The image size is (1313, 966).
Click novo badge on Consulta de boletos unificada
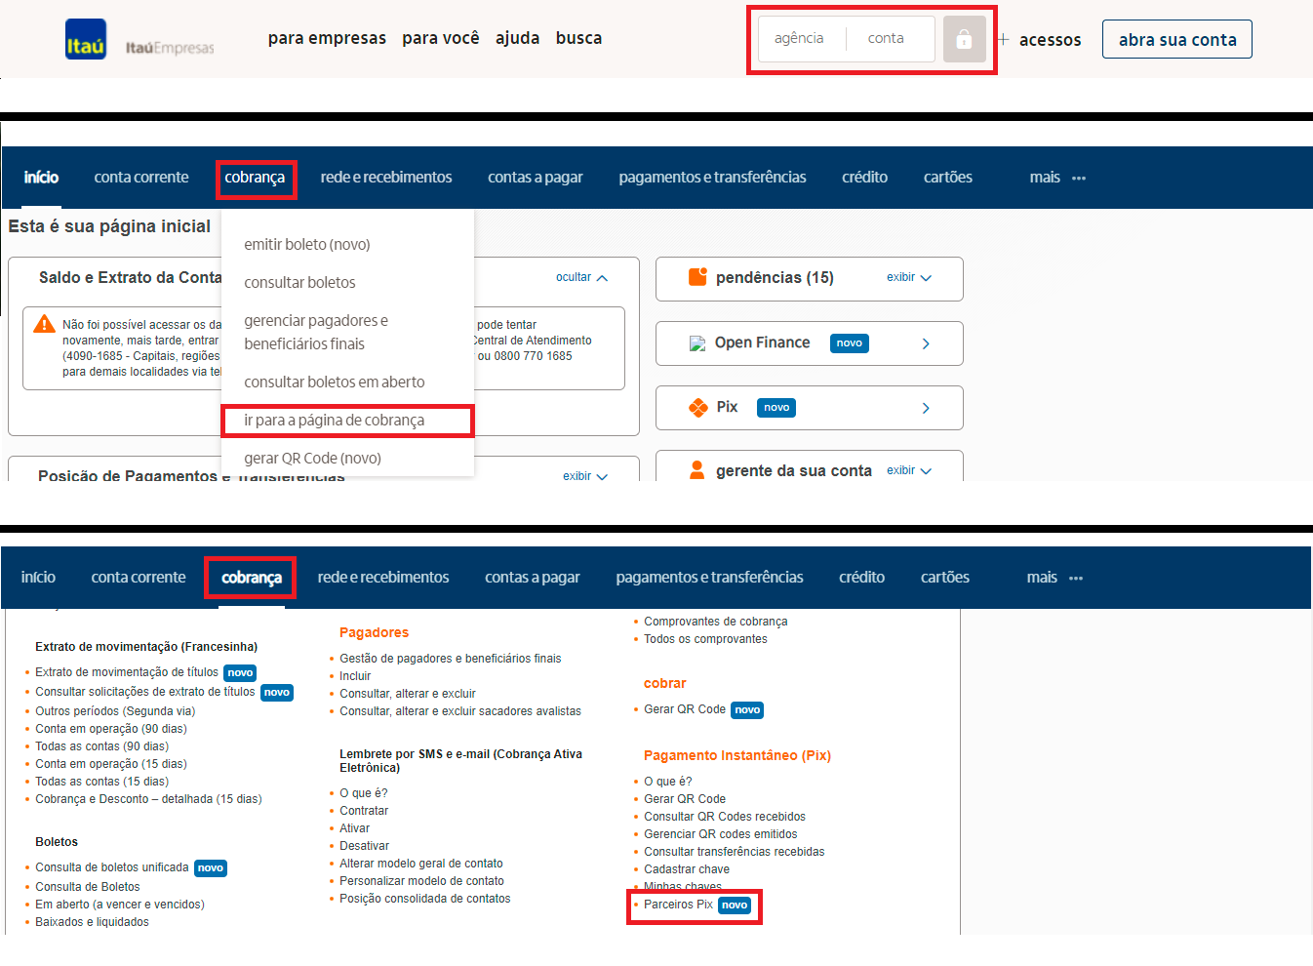point(211,868)
